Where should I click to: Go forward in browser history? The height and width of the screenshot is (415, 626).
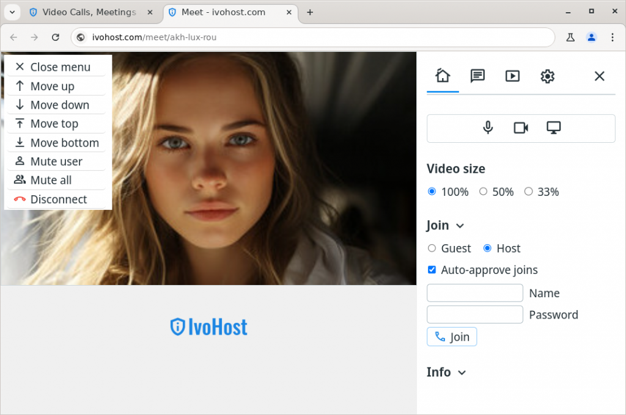(34, 37)
